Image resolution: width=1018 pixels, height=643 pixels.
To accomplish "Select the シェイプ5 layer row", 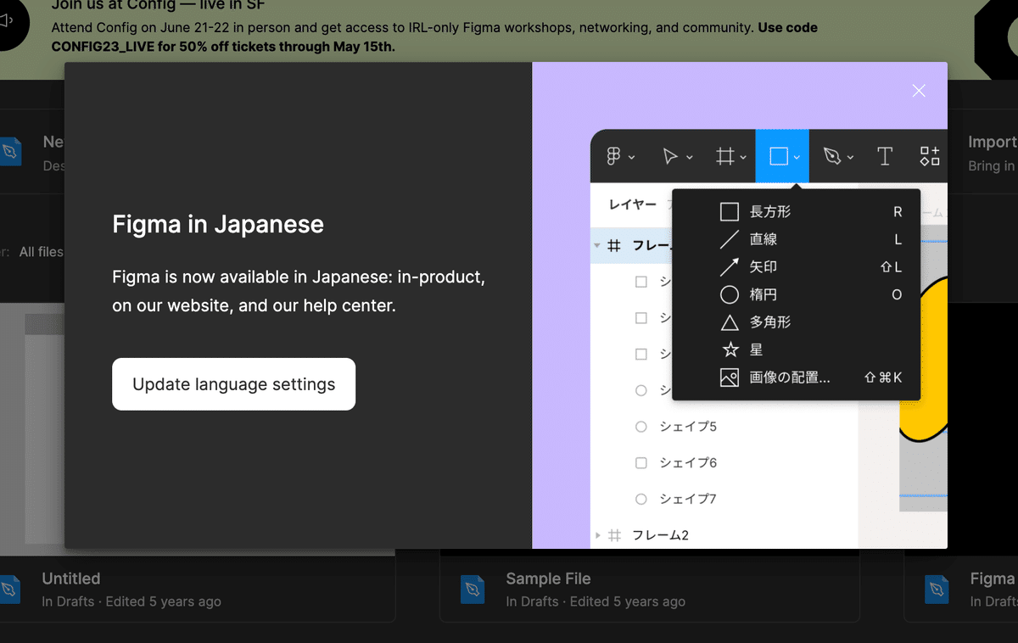I will [724, 427].
